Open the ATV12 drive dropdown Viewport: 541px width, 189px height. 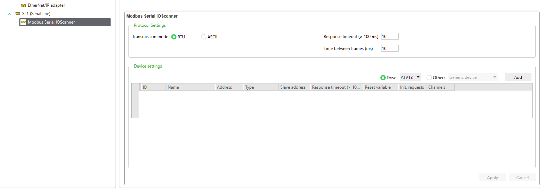410,77
